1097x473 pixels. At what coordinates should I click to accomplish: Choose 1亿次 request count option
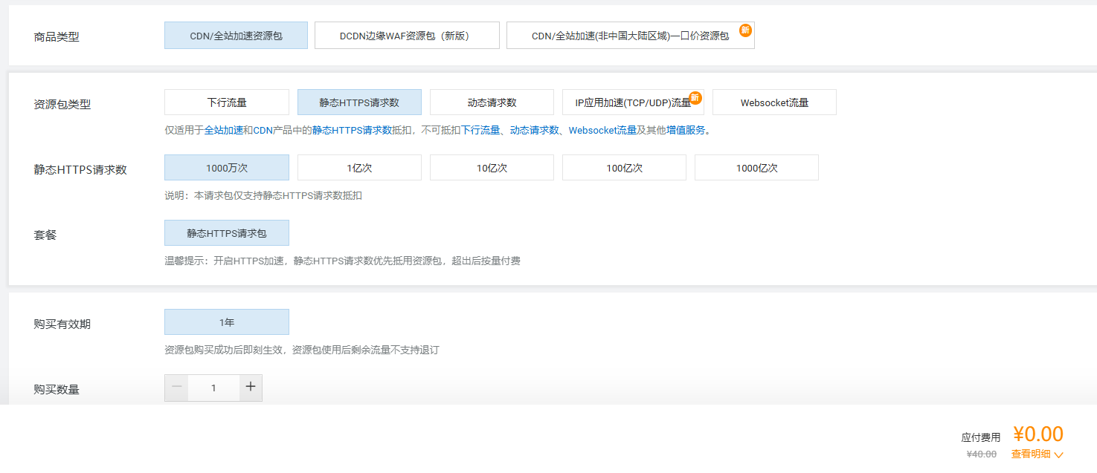point(359,168)
